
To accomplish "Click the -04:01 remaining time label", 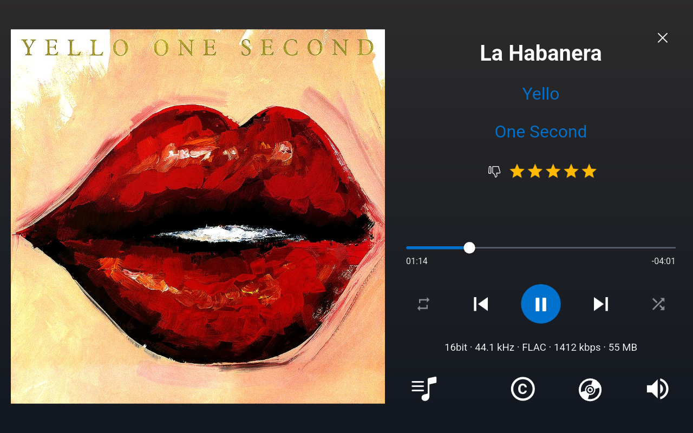I will click(x=663, y=261).
